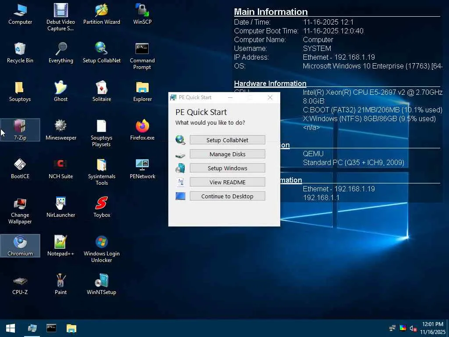Minimize the PE Quick Start window
The height and width of the screenshot is (337, 449).
[230, 97]
